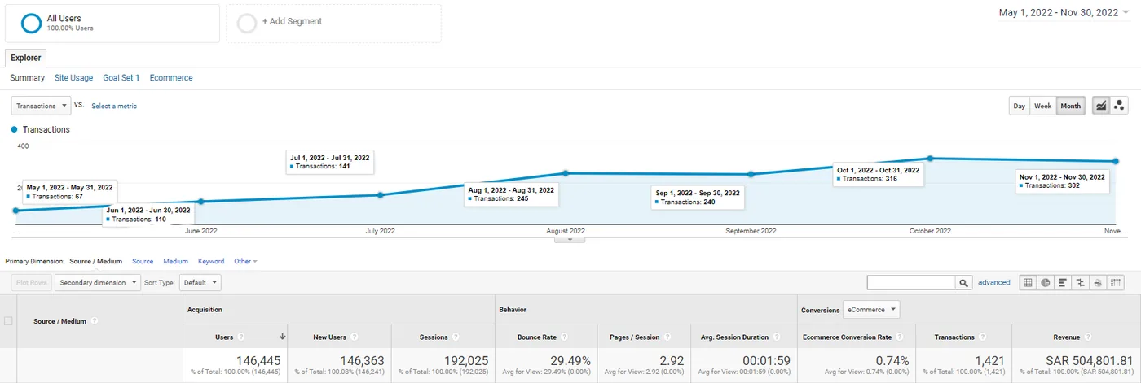This screenshot has width=1141, height=383.
Task: Select the pivot table view icon
Action: coord(1116,283)
